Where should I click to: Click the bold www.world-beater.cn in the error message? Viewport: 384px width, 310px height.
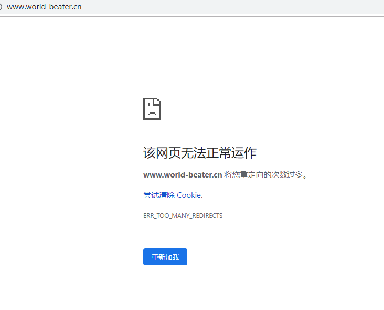[183, 175]
